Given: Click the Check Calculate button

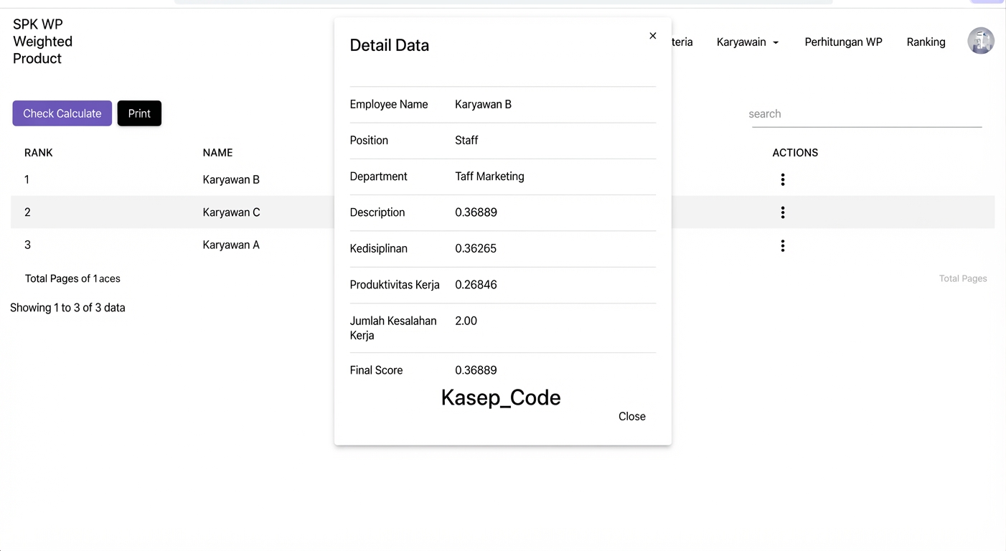Looking at the screenshot, I should [62, 113].
